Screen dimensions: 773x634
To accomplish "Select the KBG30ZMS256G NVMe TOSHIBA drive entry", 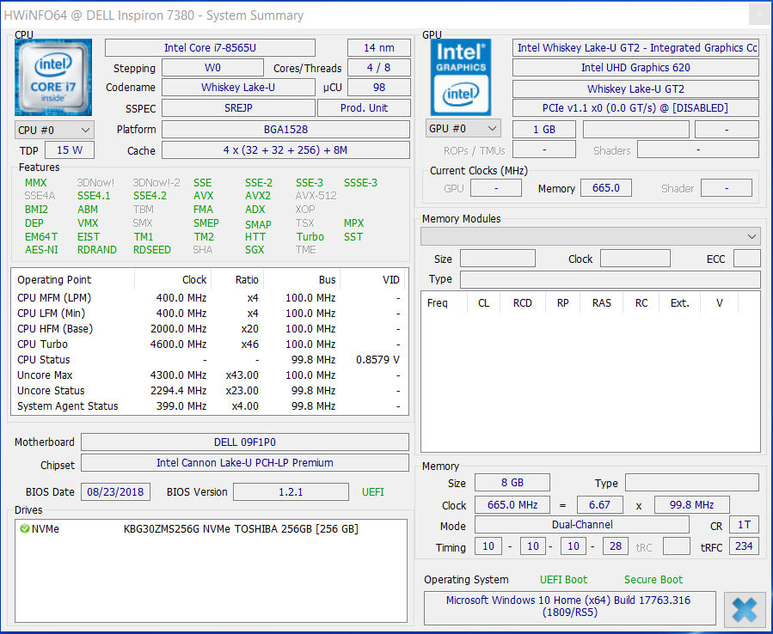I will click(x=241, y=529).
